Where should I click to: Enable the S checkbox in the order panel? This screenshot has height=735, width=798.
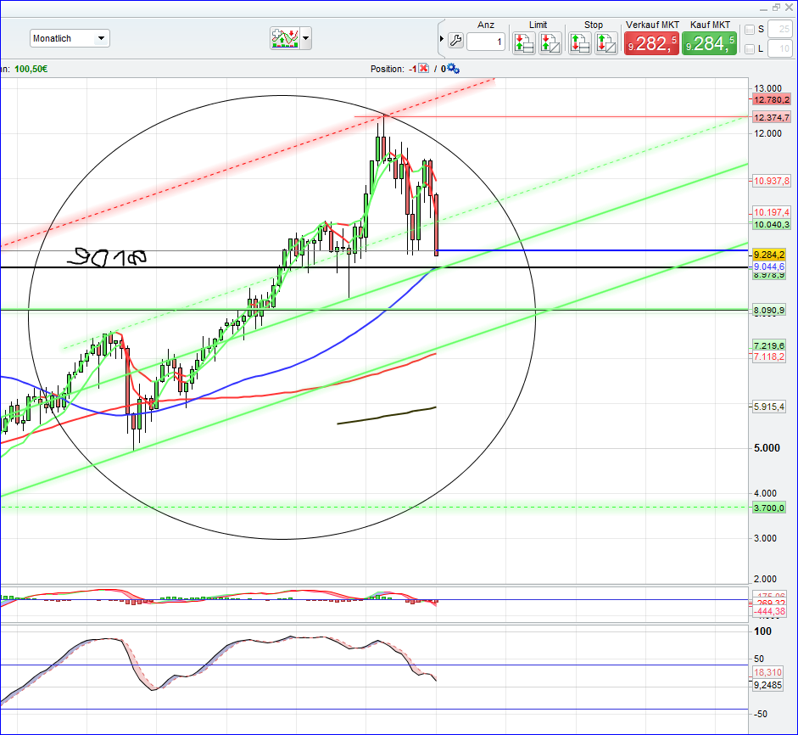coord(751,29)
